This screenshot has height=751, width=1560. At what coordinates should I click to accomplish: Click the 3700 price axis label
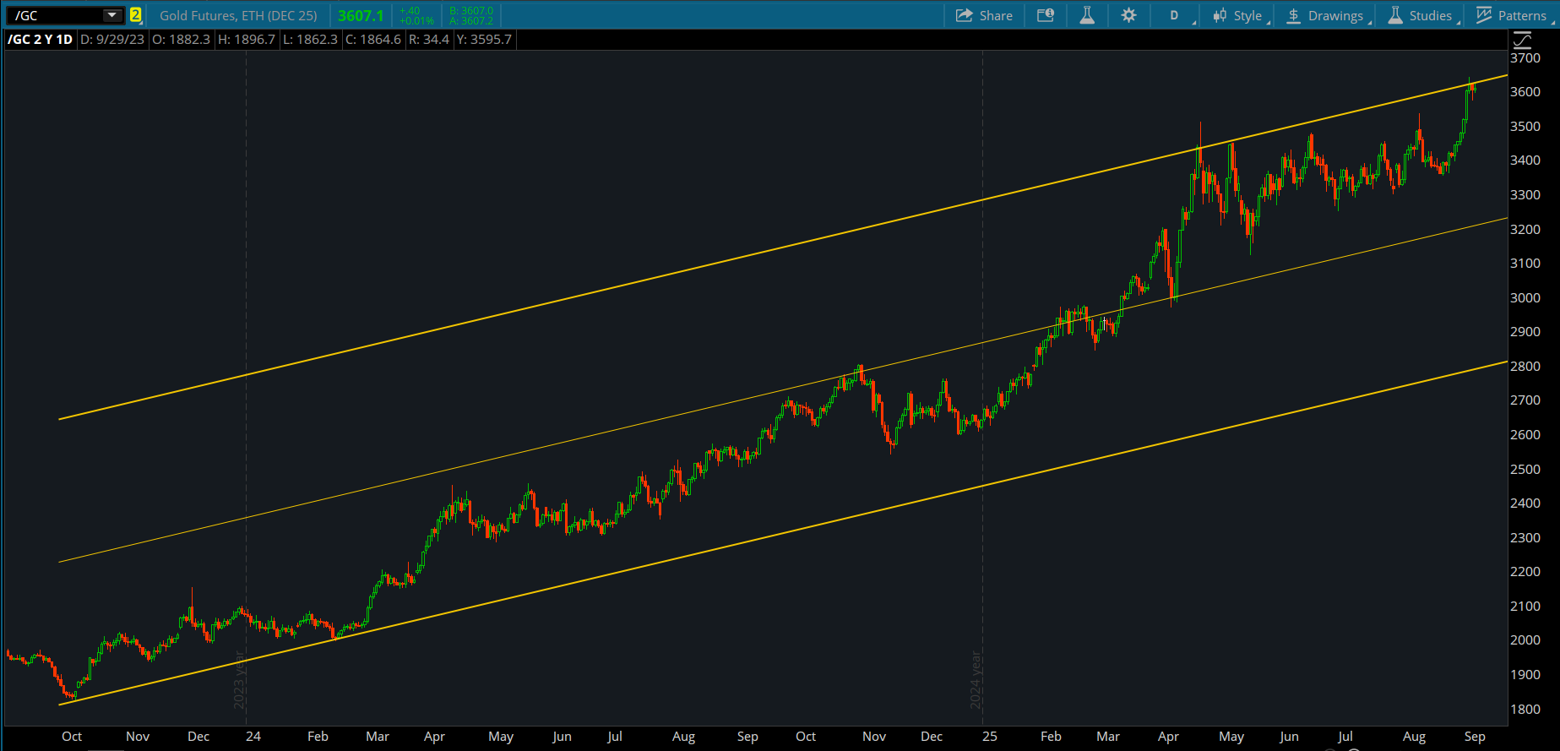click(1525, 57)
